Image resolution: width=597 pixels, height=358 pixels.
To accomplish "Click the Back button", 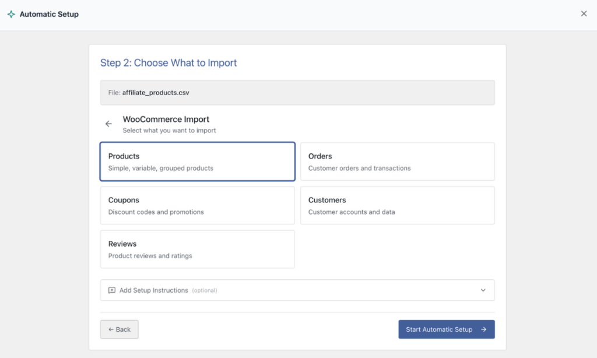I will (119, 329).
